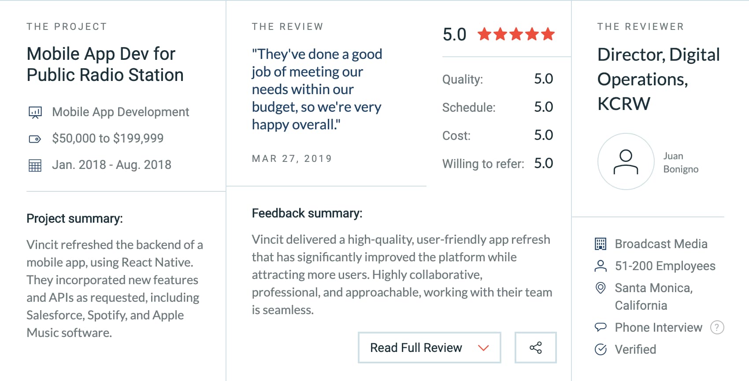Select the Mobile App Dev project title
The height and width of the screenshot is (381, 749).
[105, 64]
